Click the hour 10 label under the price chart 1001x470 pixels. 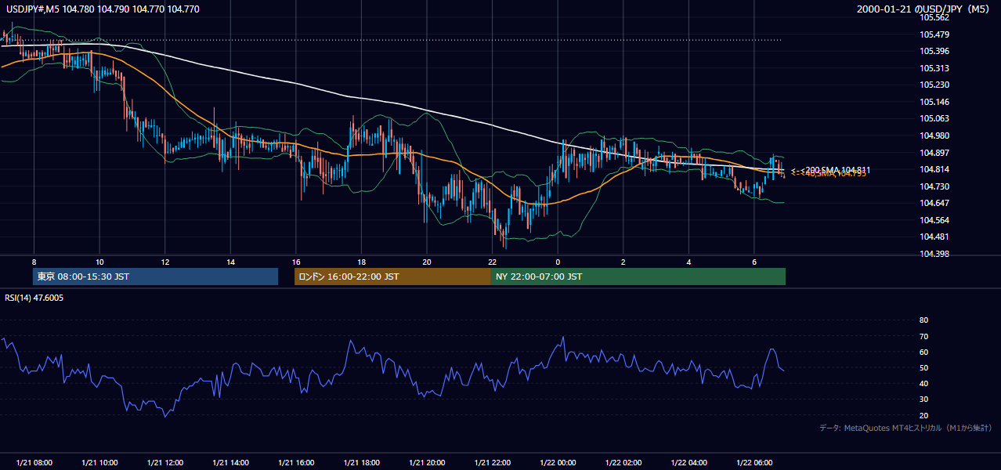point(99,262)
